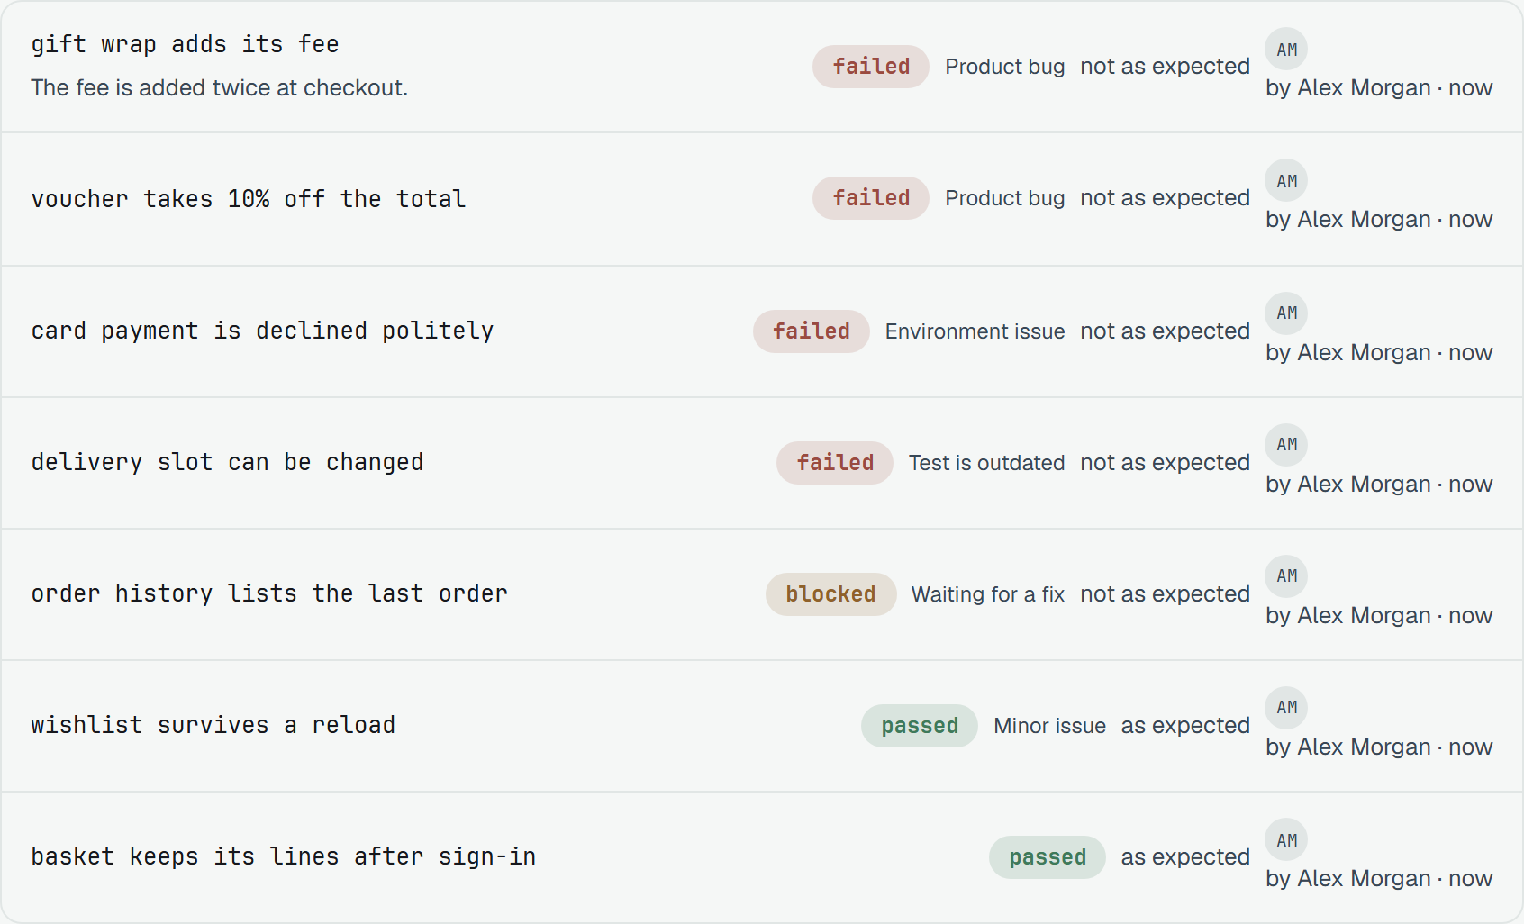Click the failed badge on the voucher test
This screenshot has height=924, width=1524.
point(871,198)
